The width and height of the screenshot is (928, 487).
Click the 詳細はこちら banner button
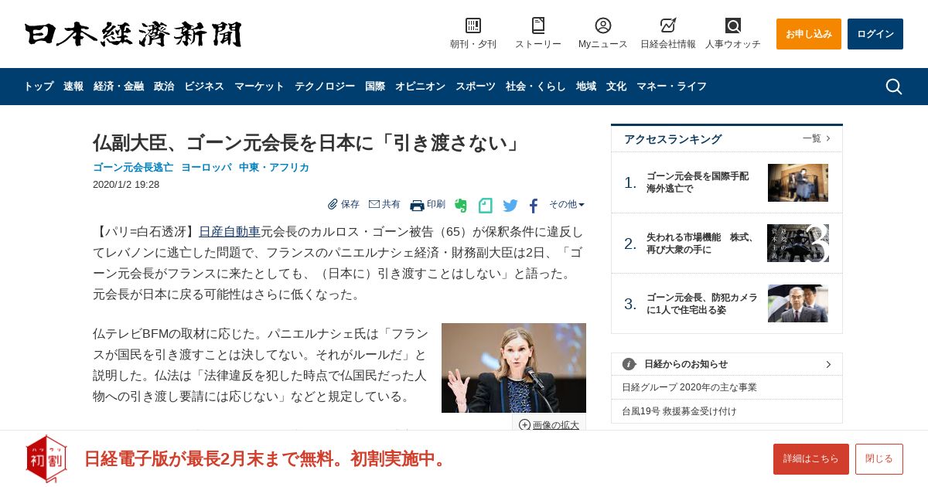pos(811,459)
